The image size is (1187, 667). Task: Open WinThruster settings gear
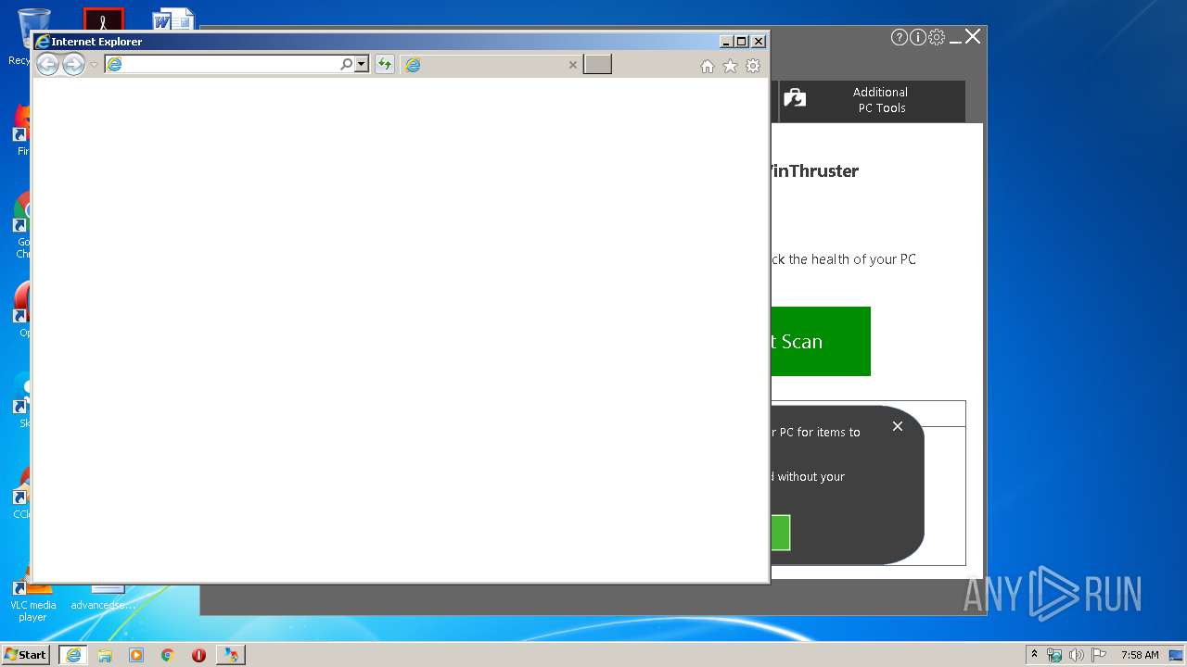[937, 37]
